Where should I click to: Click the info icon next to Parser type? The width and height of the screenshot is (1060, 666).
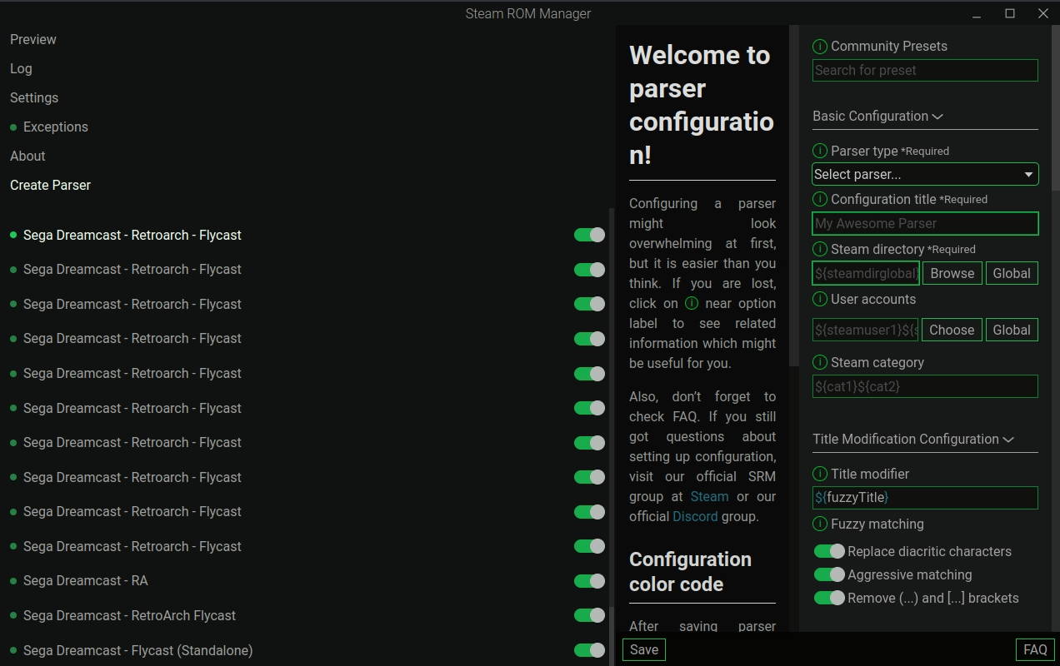821,151
